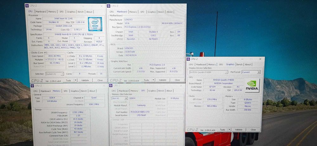
Task: Open About tab in the SPD window
Action: click(x=169, y=91)
